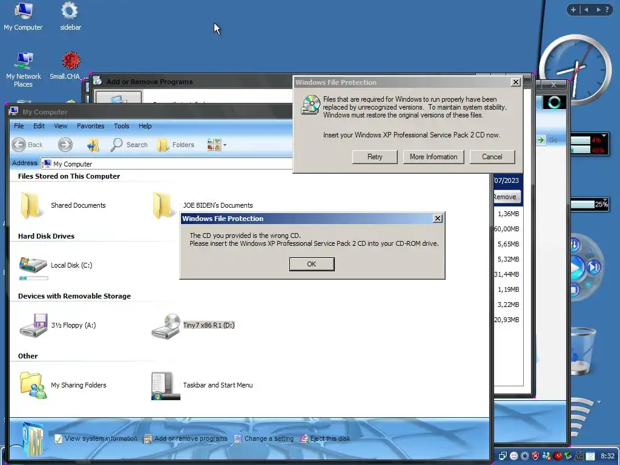Select the Shared Documents folder

(x=63, y=205)
